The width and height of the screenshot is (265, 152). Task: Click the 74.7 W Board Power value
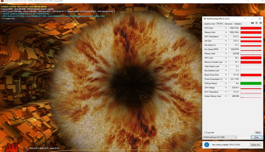tap(234, 75)
